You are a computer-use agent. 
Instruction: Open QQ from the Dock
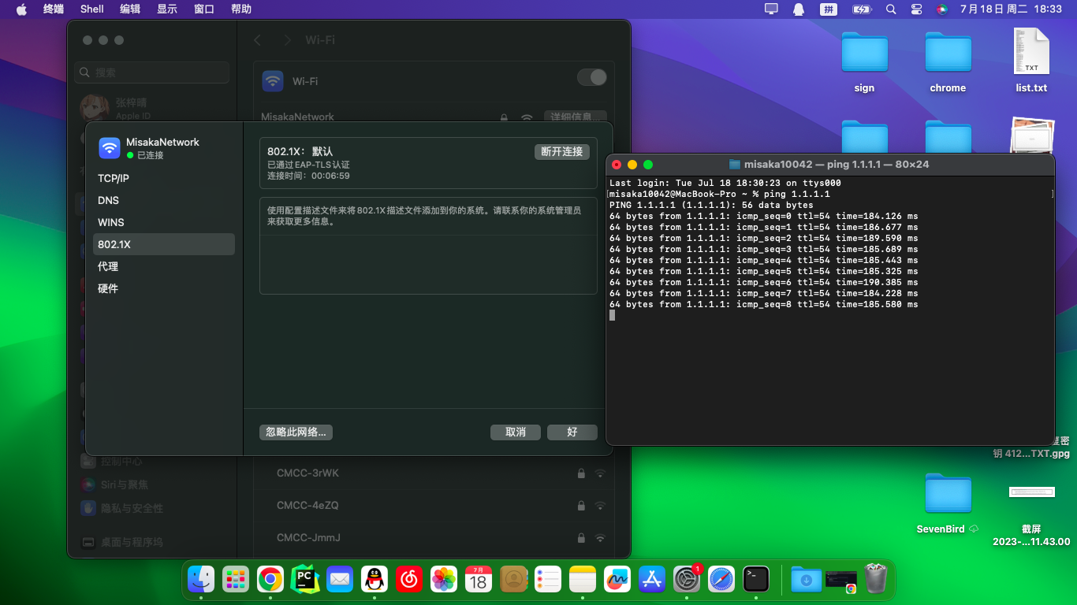(x=375, y=579)
